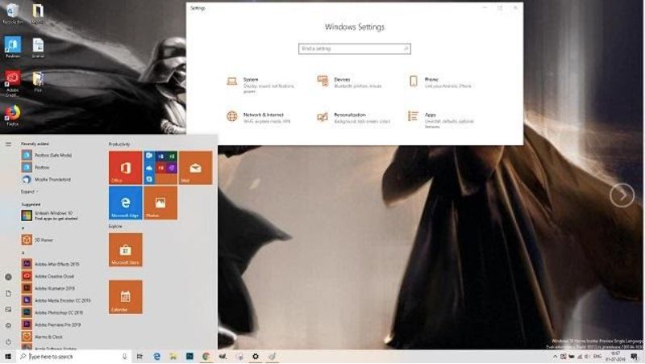Click the Power button in Start menu

pyautogui.click(x=8, y=341)
